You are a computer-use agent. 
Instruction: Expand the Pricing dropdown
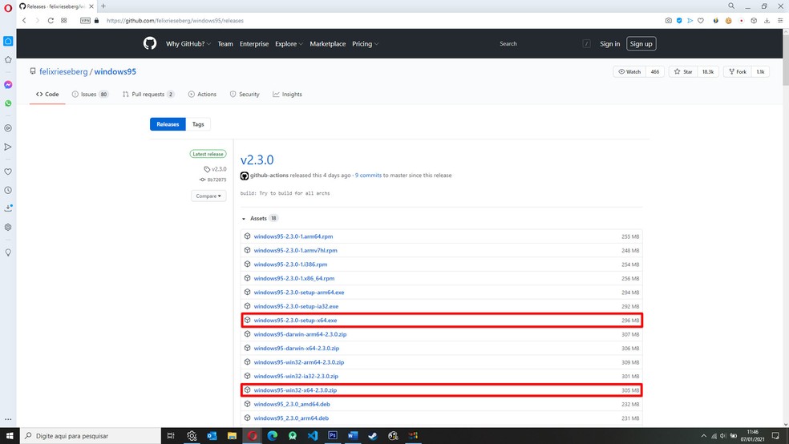pos(366,44)
